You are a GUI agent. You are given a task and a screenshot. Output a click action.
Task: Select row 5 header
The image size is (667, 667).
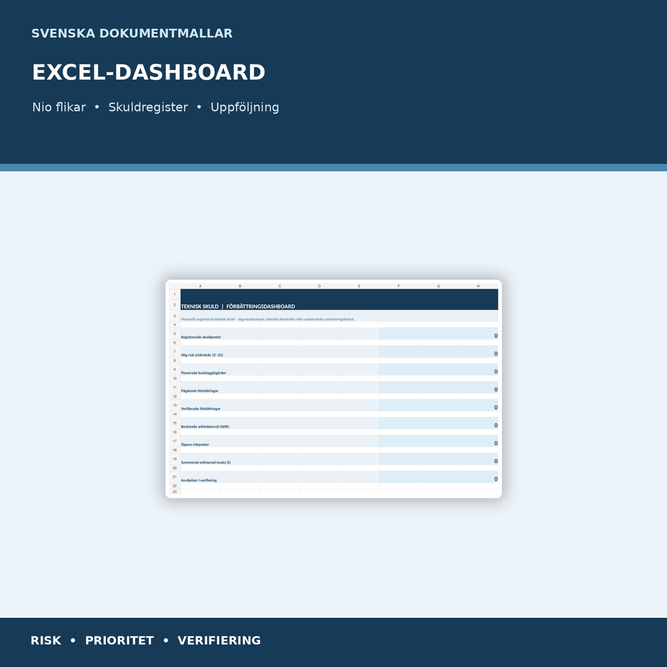pos(175,333)
